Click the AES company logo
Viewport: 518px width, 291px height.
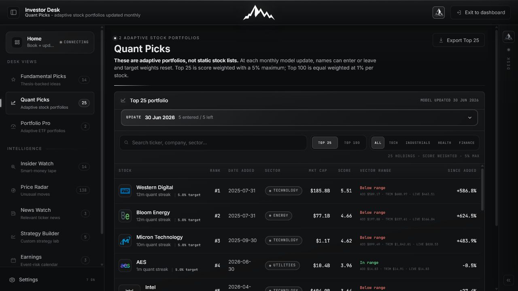pos(125,266)
